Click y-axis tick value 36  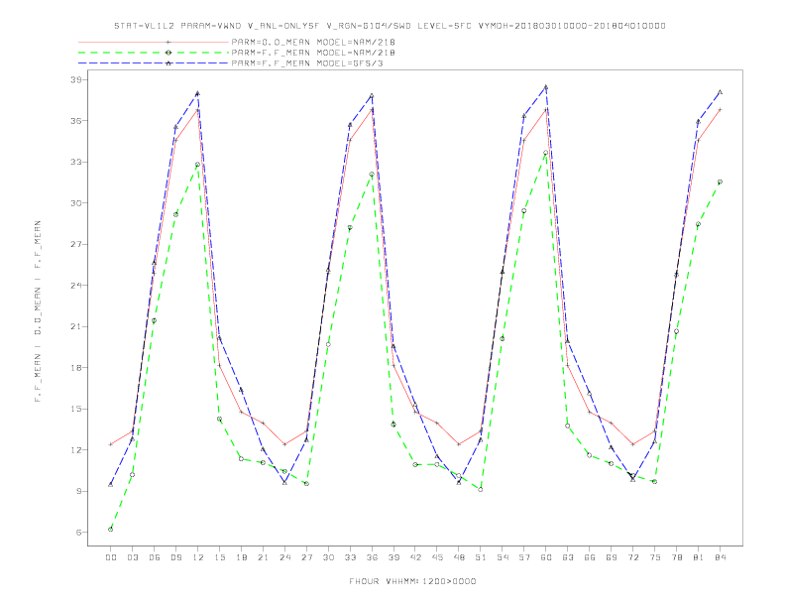coord(75,121)
